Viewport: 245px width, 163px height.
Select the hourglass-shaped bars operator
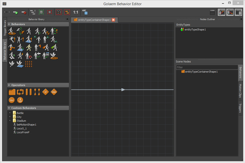[37, 92]
